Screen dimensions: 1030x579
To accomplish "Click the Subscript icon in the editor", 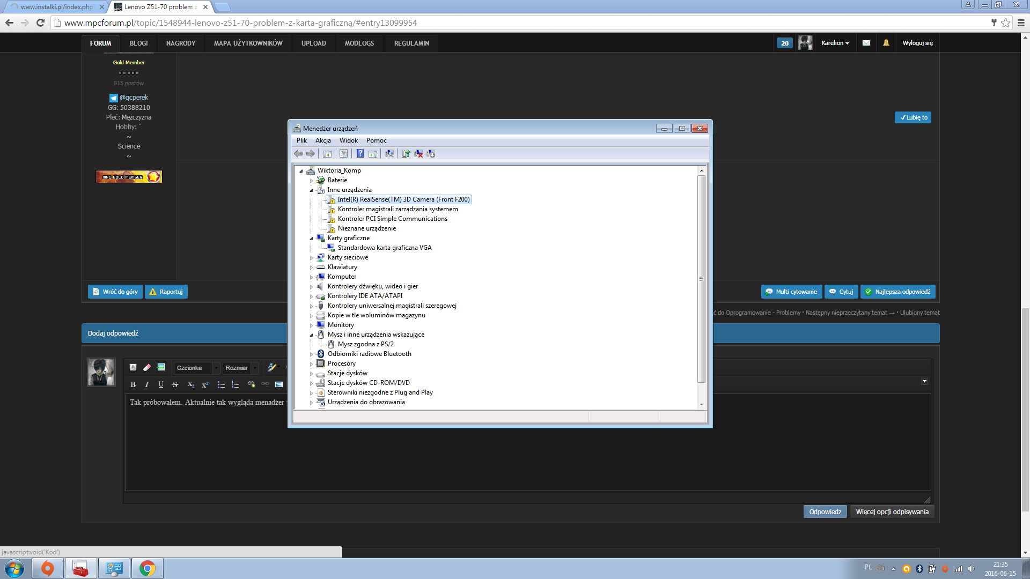I will 190,384.
